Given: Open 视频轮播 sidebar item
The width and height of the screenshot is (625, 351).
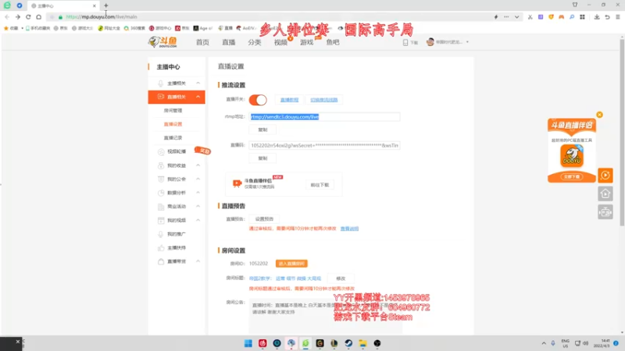Looking at the screenshot, I should tap(177, 151).
